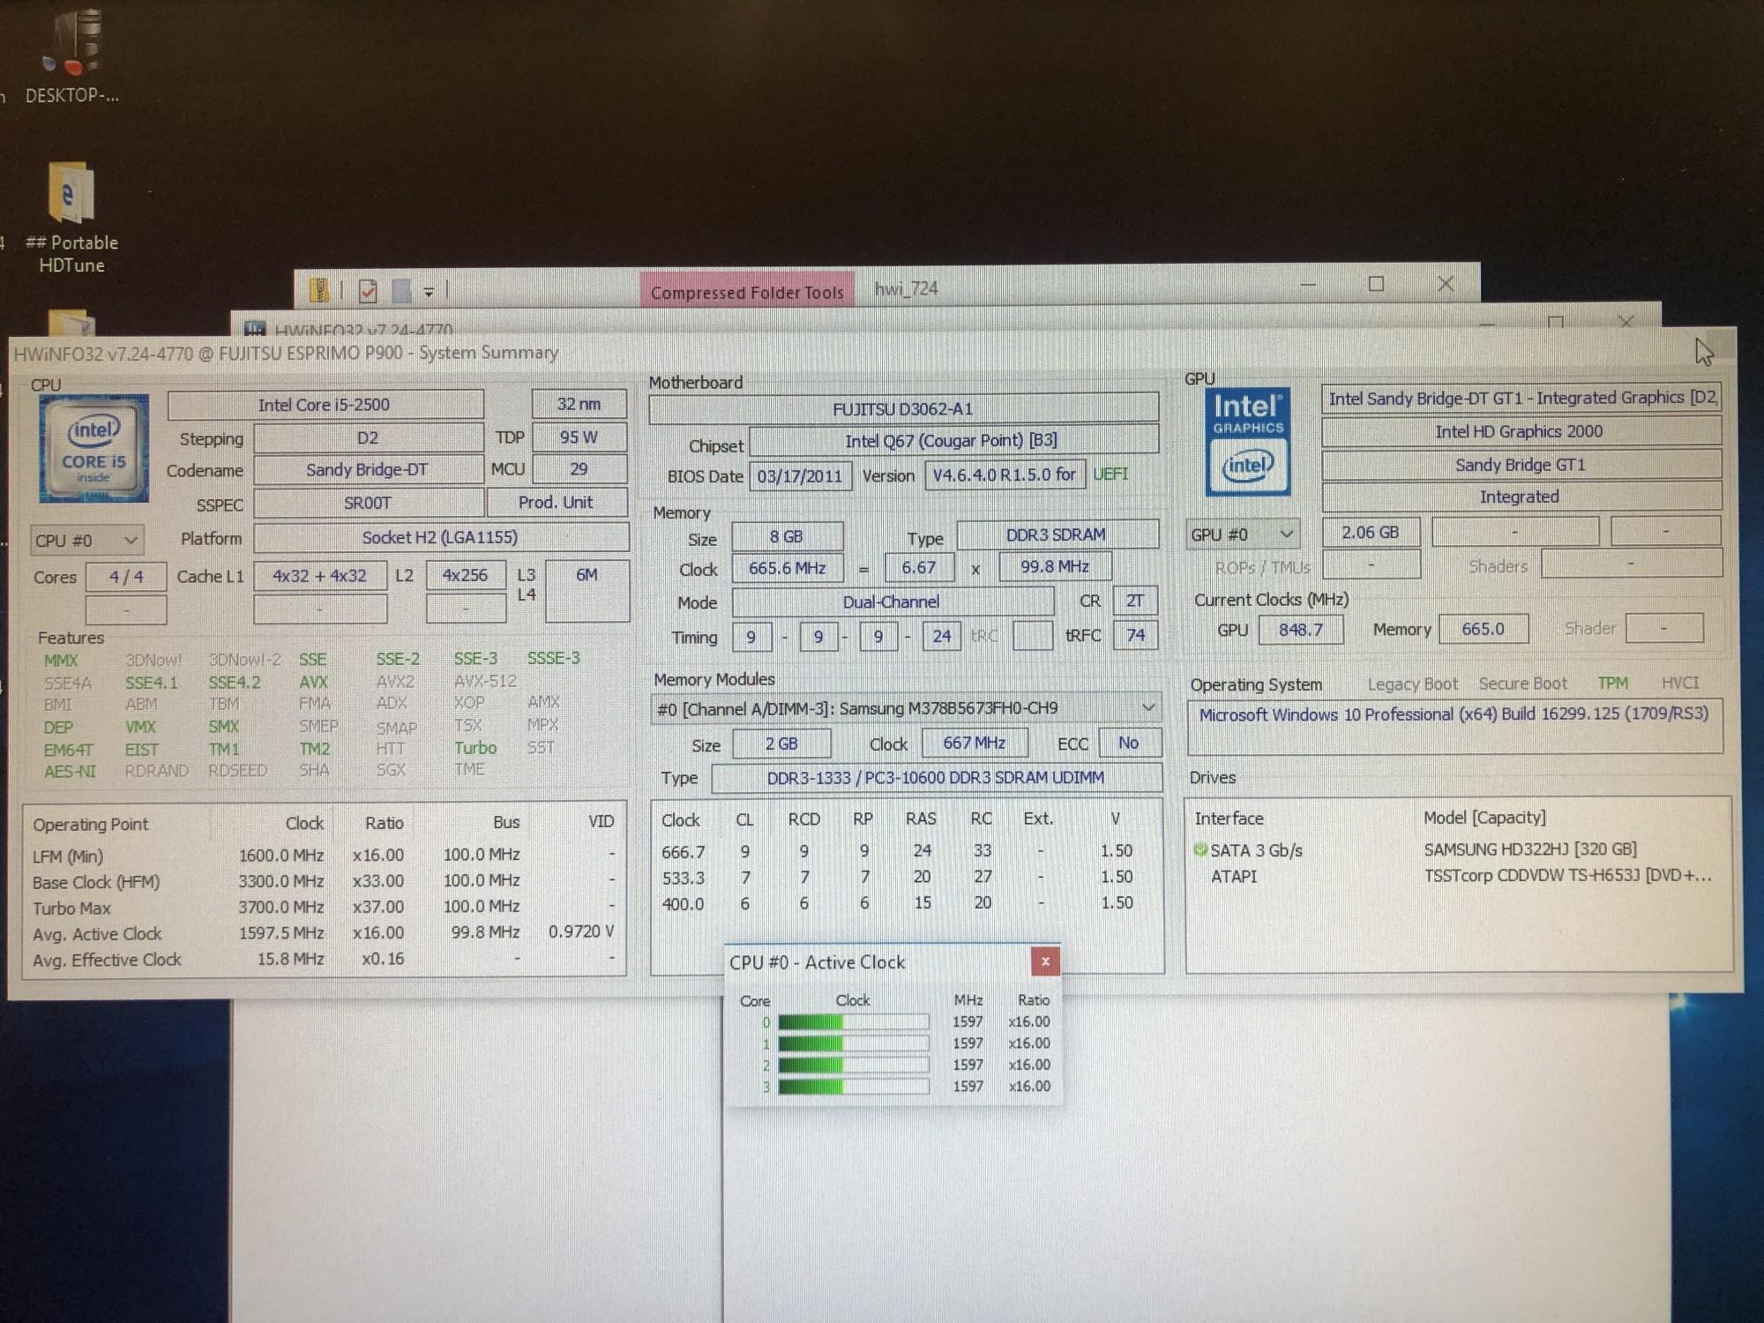Click the properties checkmark icon in hwi_724 toolbar
This screenshot has width=1764, height=1323.
368,290
